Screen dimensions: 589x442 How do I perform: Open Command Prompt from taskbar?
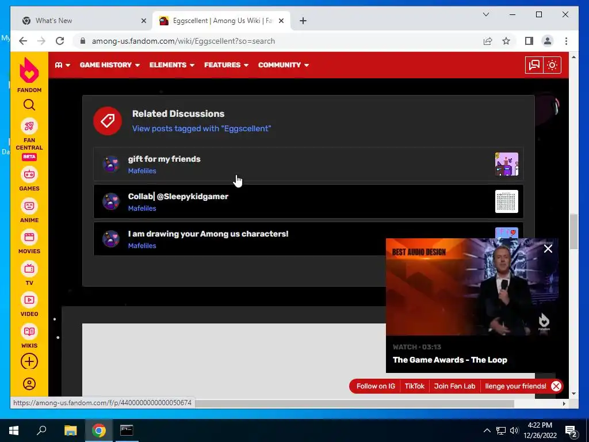(x=126, y=430)
